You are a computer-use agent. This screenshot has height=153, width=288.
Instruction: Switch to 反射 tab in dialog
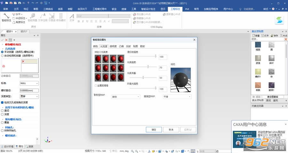point(128,46)
